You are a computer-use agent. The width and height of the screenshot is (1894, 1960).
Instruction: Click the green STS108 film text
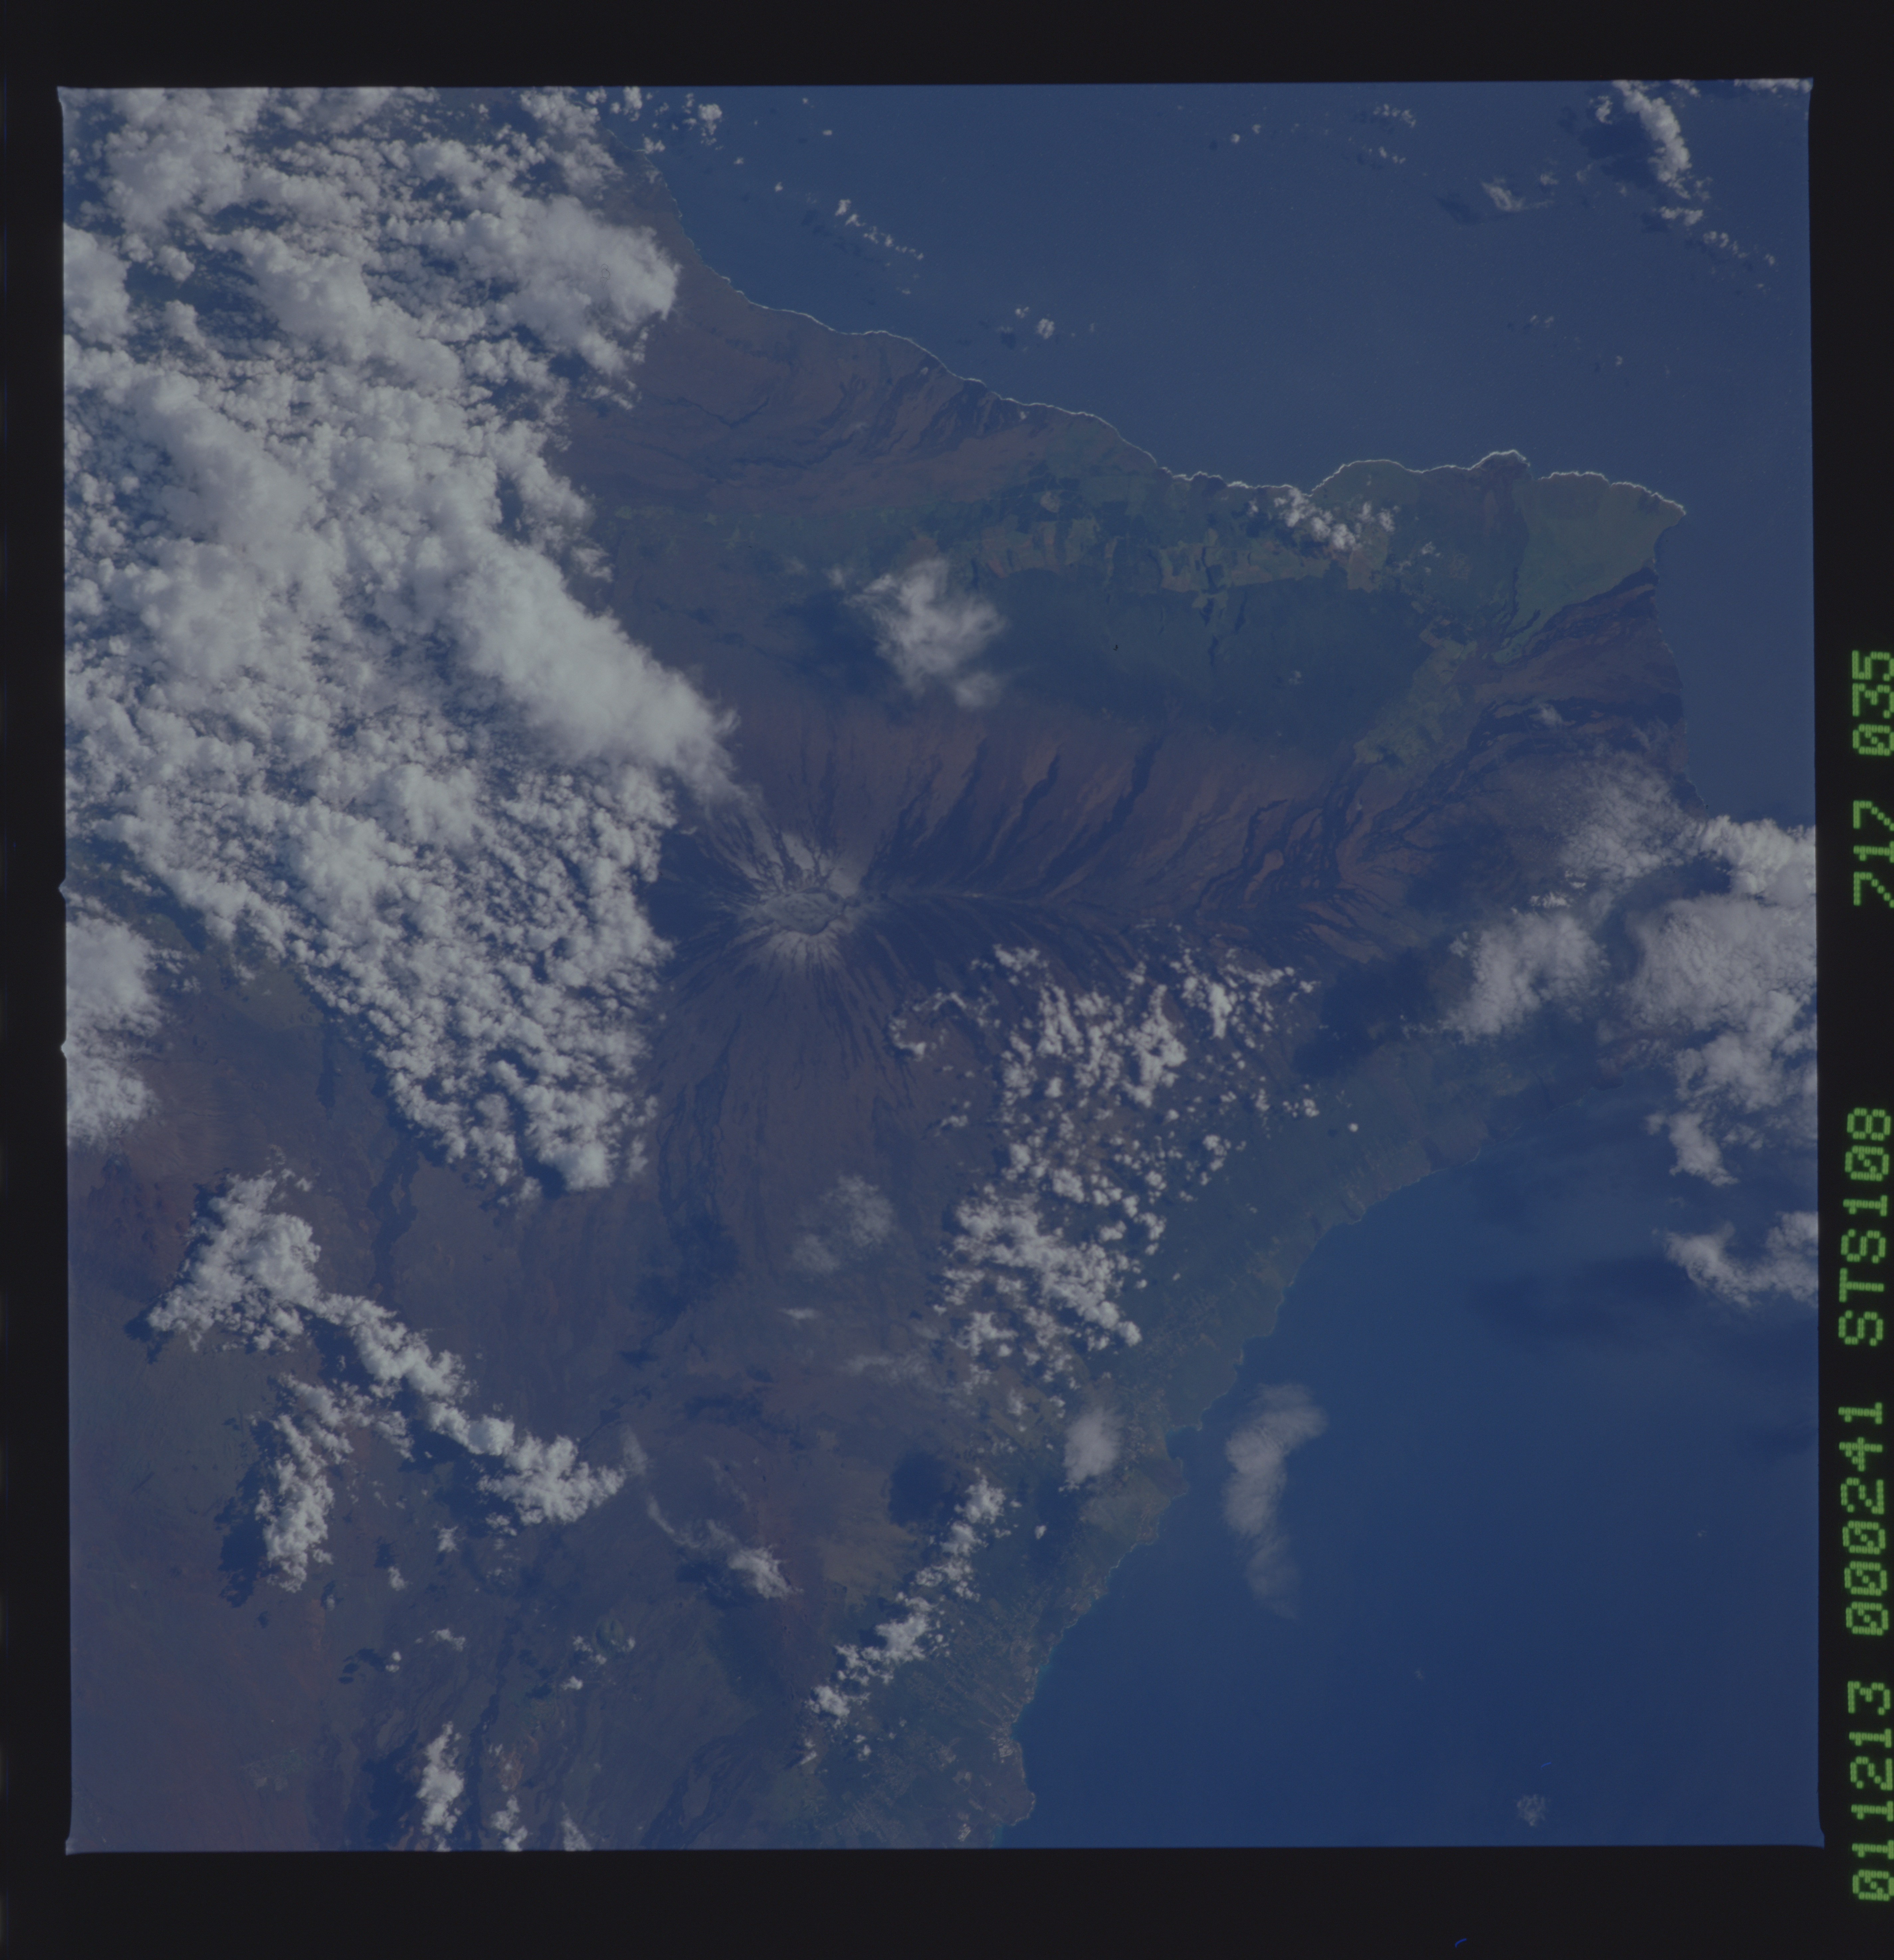coord(1866,1226)
